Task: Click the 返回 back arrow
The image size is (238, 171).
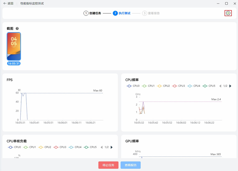Action: coord(8,3)
